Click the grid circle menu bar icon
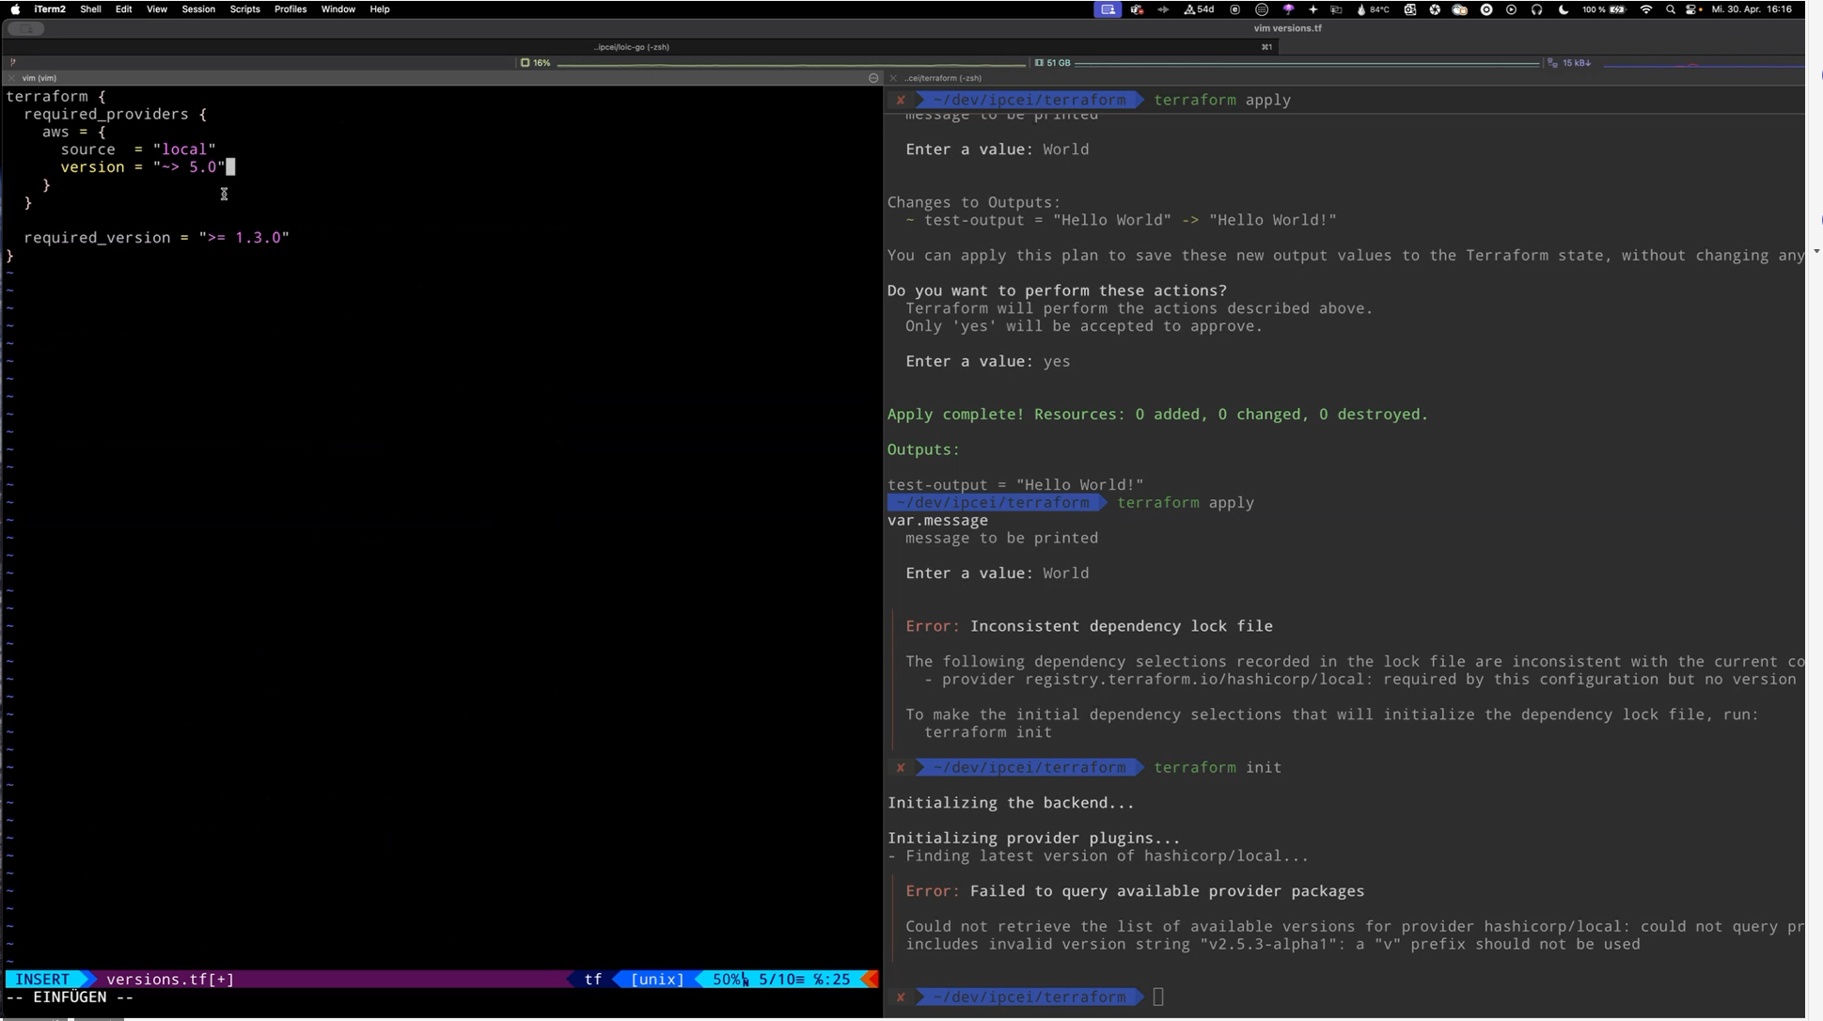1823x1021 pixels. click(1262, 9)
